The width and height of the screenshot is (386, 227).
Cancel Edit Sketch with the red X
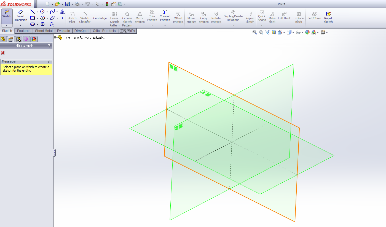click(3, 53)
